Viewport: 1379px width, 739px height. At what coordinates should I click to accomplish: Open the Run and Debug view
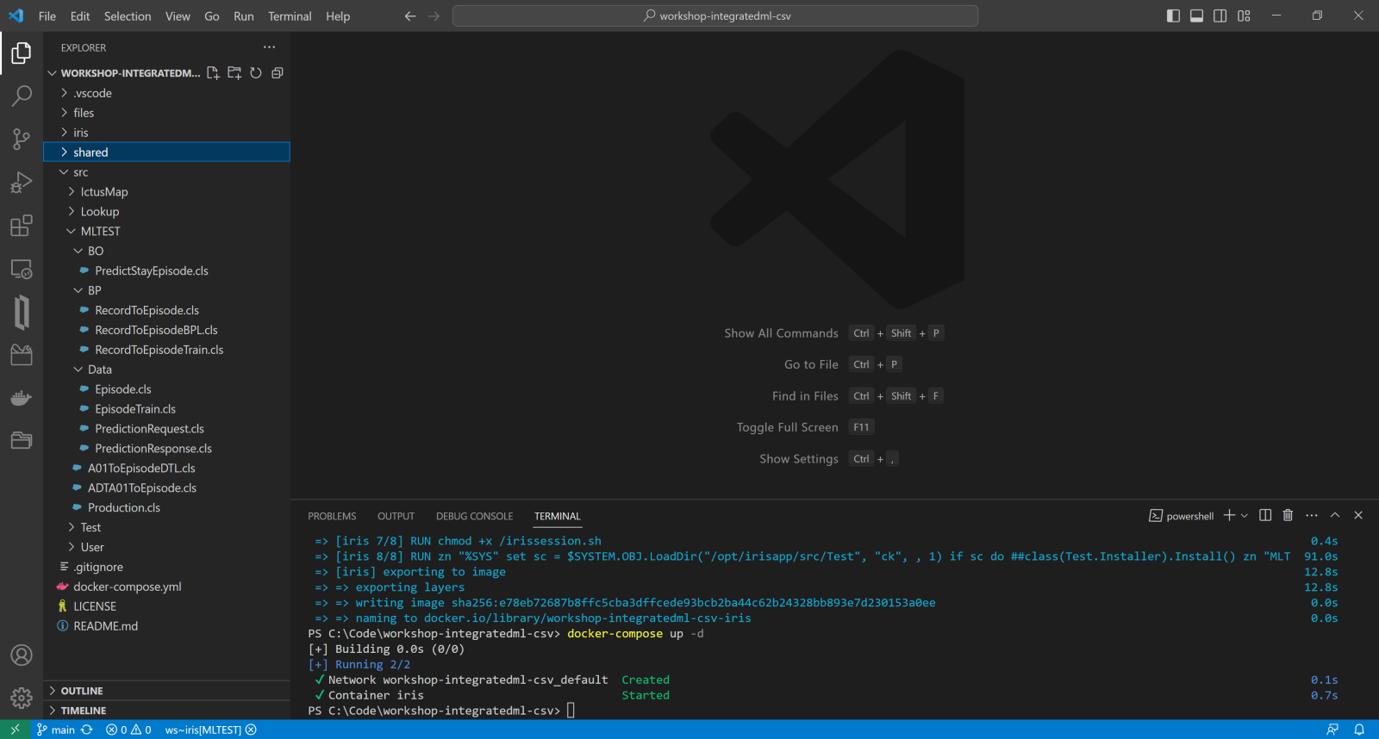coord(22,183)
